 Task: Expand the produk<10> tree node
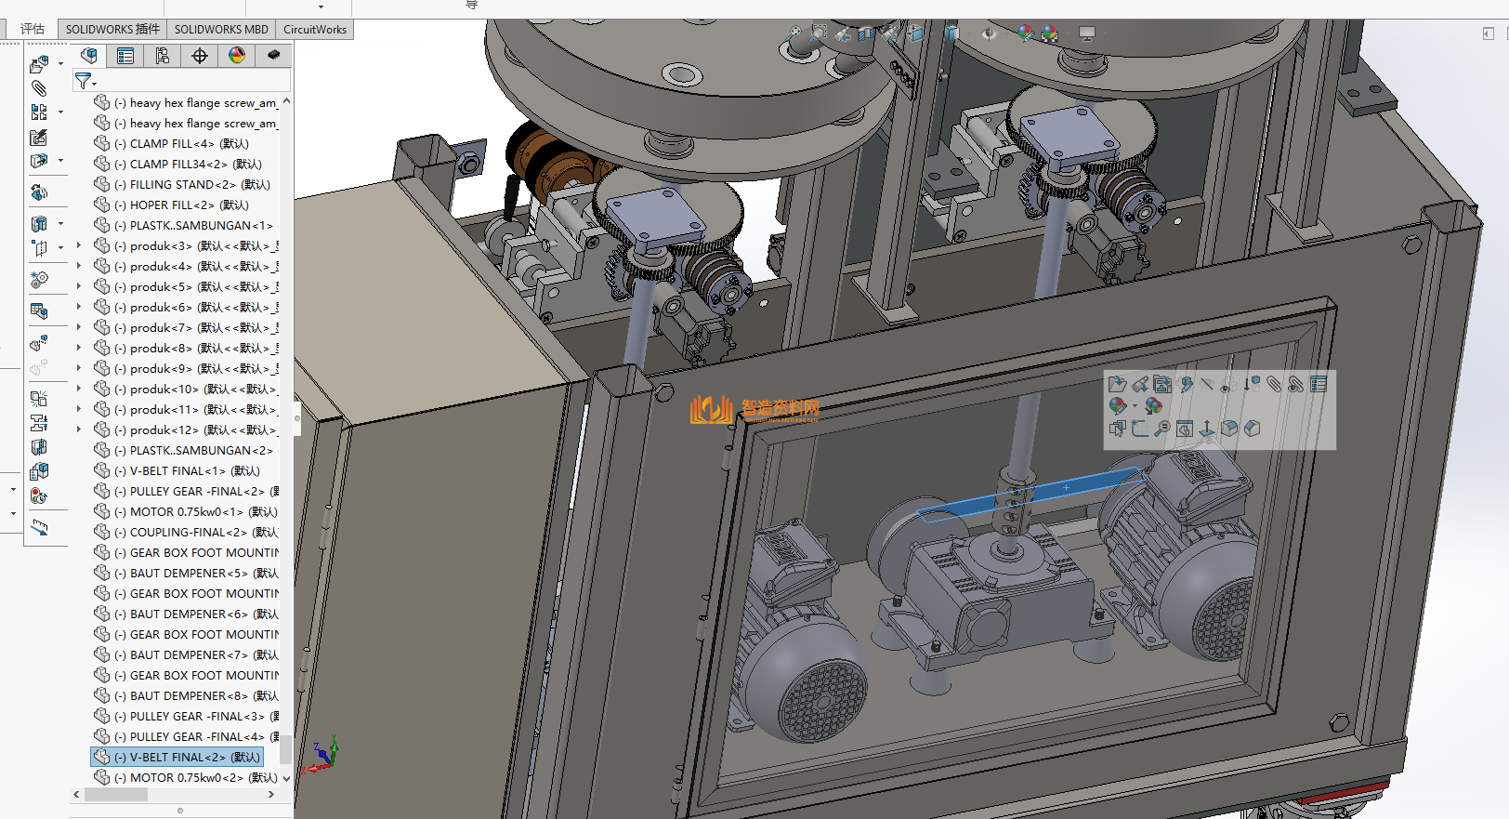79,389
